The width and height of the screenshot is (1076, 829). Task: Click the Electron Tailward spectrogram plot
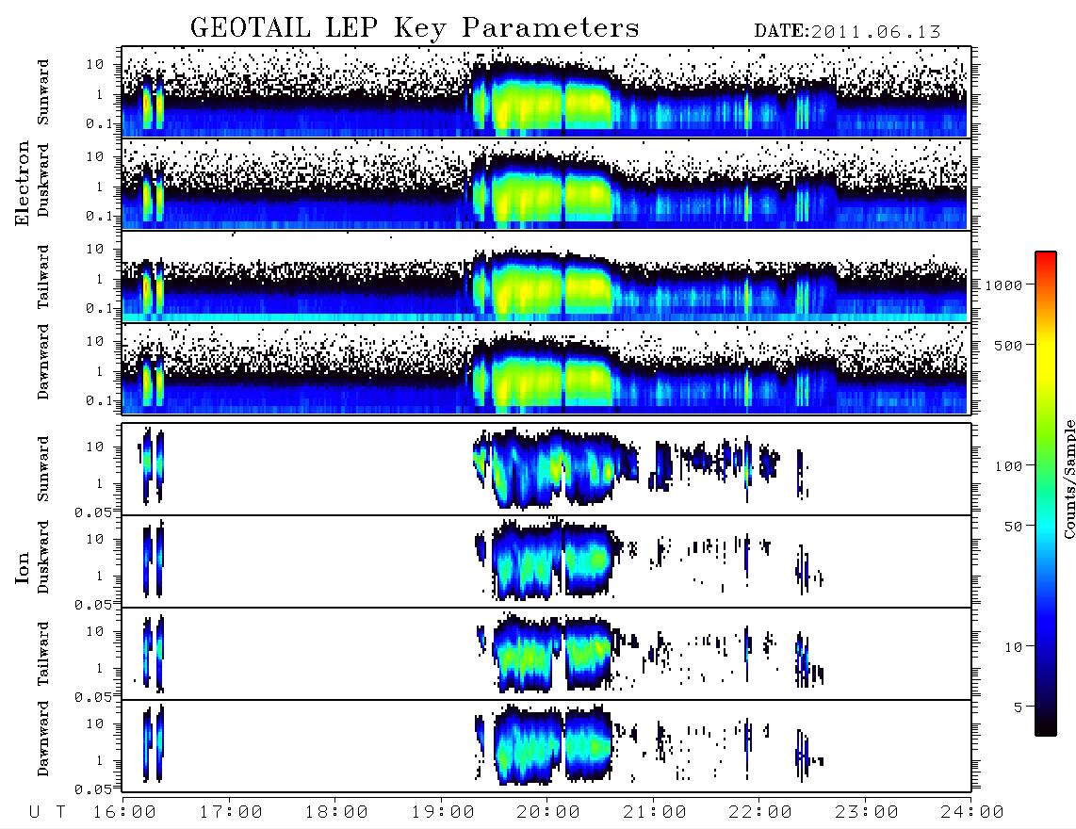pyautogui.click(x=546, y=277)
